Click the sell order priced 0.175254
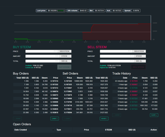 tap(86, 113)
